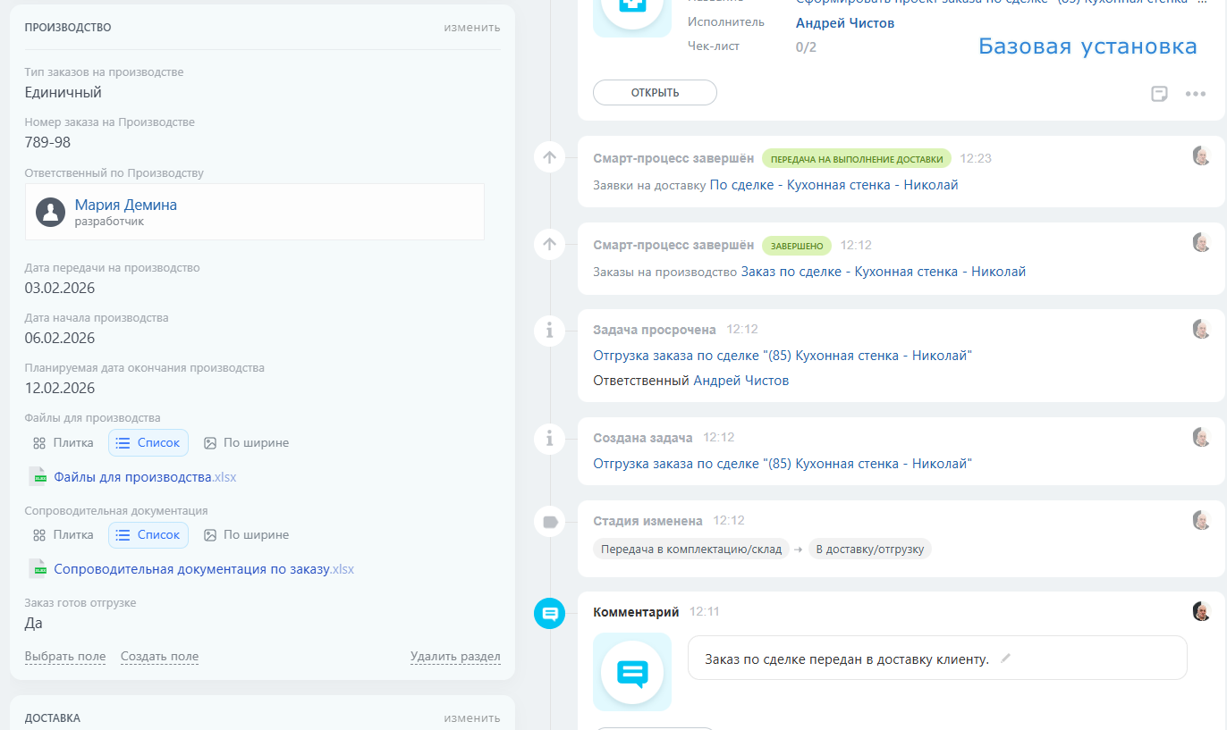Click the stage chip В доставку/отгрузку
The width and height of the screenshot is (1227, 730).
click(x=870, y=549)
